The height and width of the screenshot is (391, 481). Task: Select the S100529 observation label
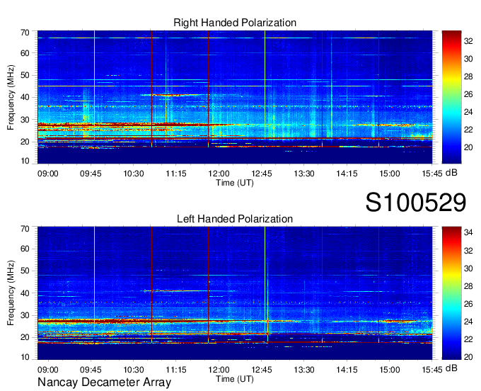point(416,203)
